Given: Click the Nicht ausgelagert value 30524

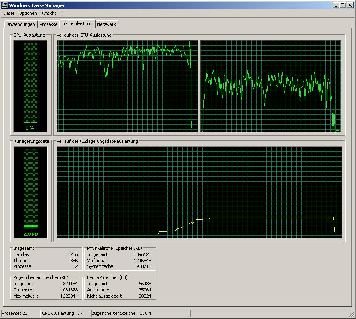Looking at the screenshot, I should (x=145, y=296).
